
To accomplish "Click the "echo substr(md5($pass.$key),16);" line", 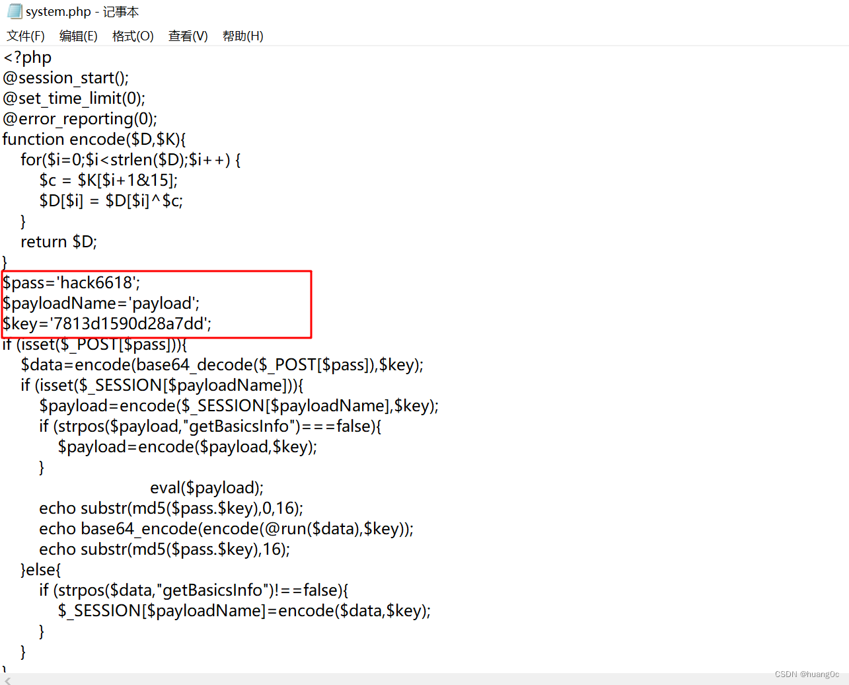I will (165, 549).
